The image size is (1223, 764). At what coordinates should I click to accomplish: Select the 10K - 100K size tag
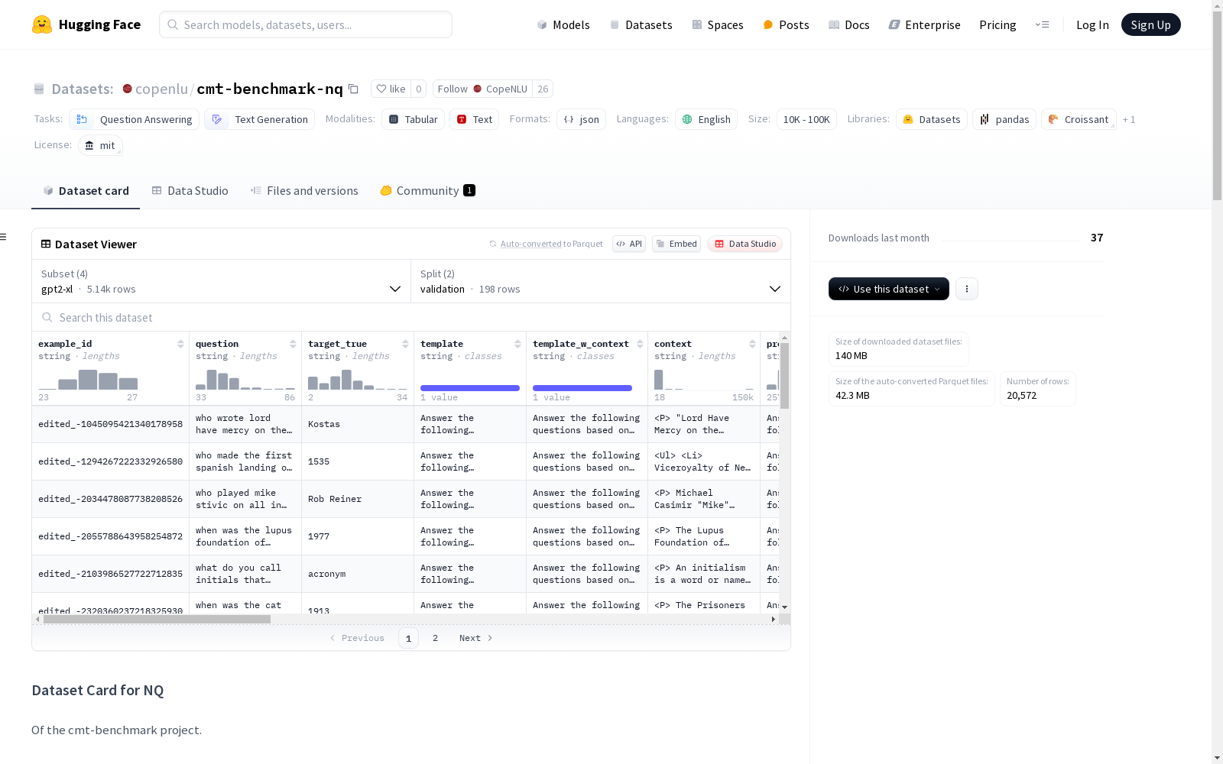pyautogui.click(x=806, y=119)
